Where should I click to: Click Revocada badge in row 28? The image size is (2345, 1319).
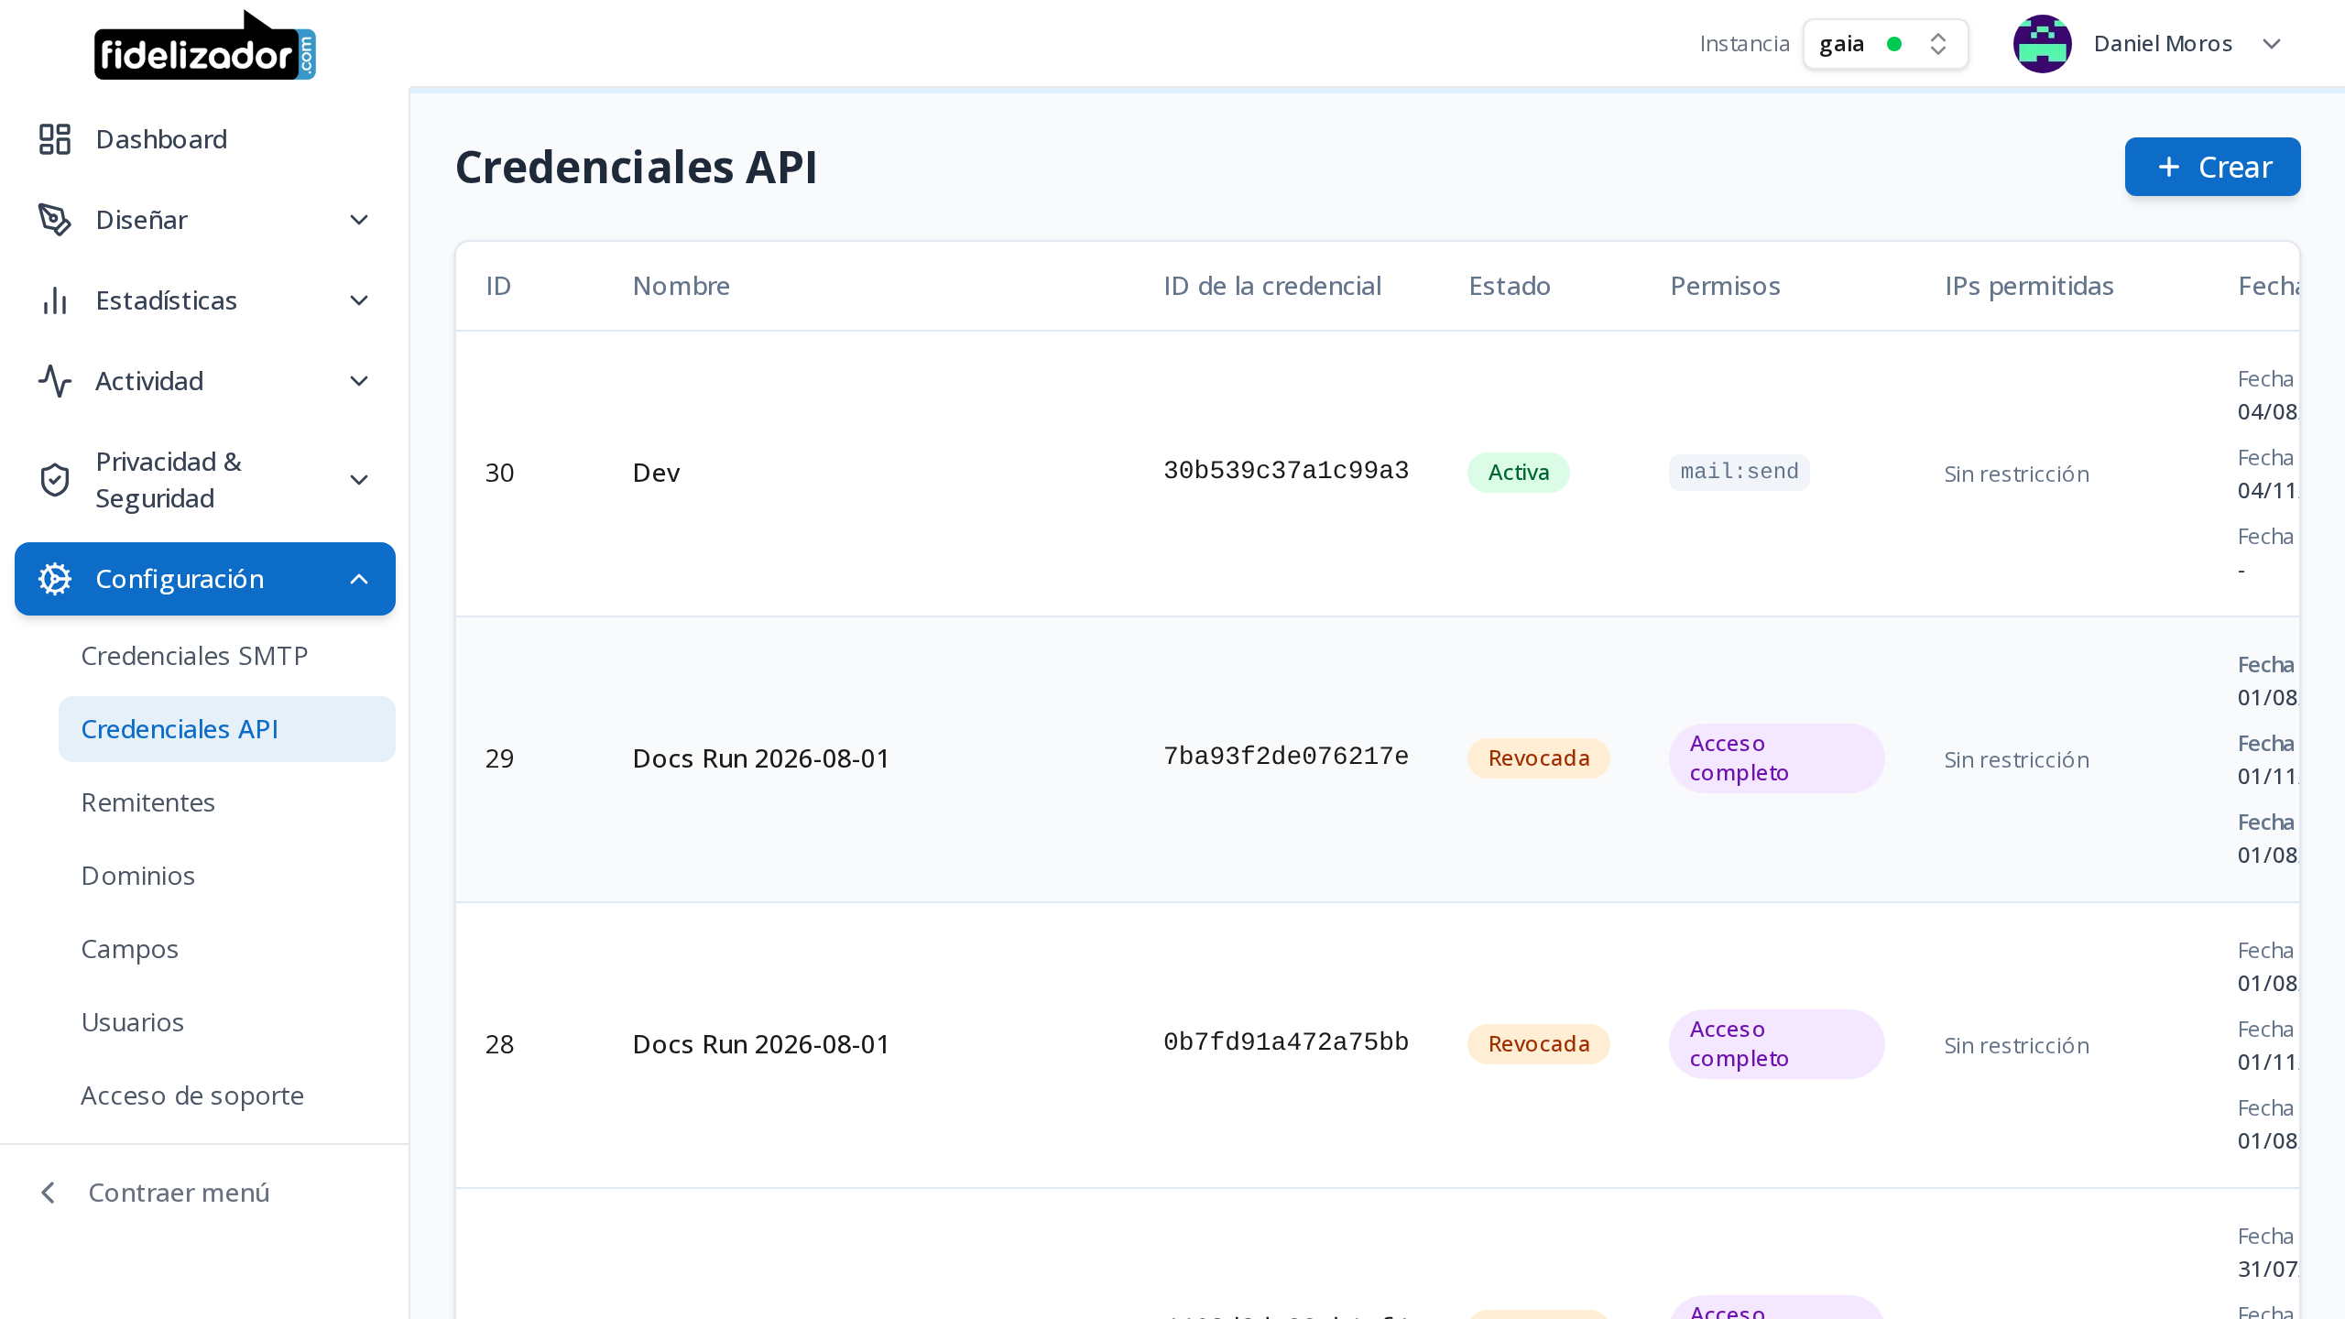pyautogui.click(x=1538, y=1044)
